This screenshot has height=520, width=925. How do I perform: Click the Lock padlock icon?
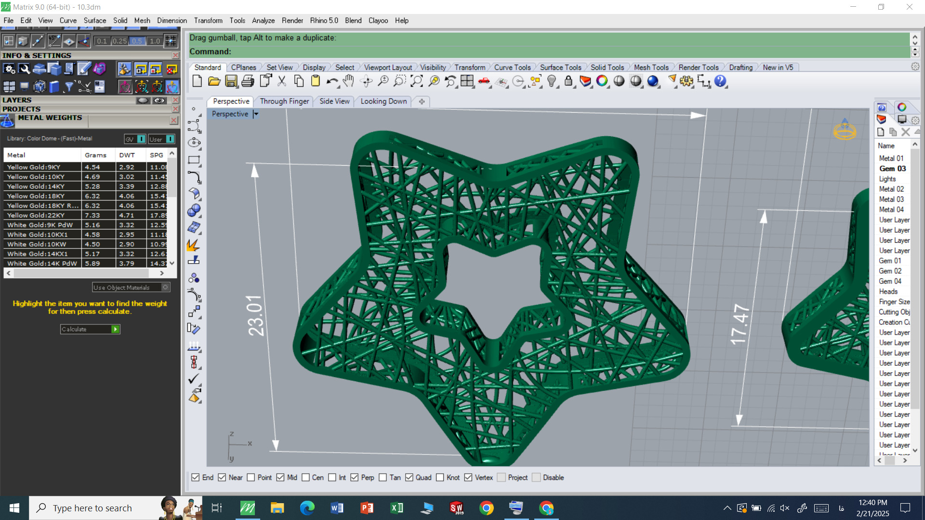point(568,81)
